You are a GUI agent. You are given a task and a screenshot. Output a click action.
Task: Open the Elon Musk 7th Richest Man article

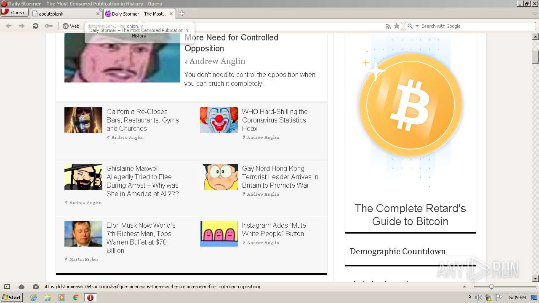[x=141, y=238]
